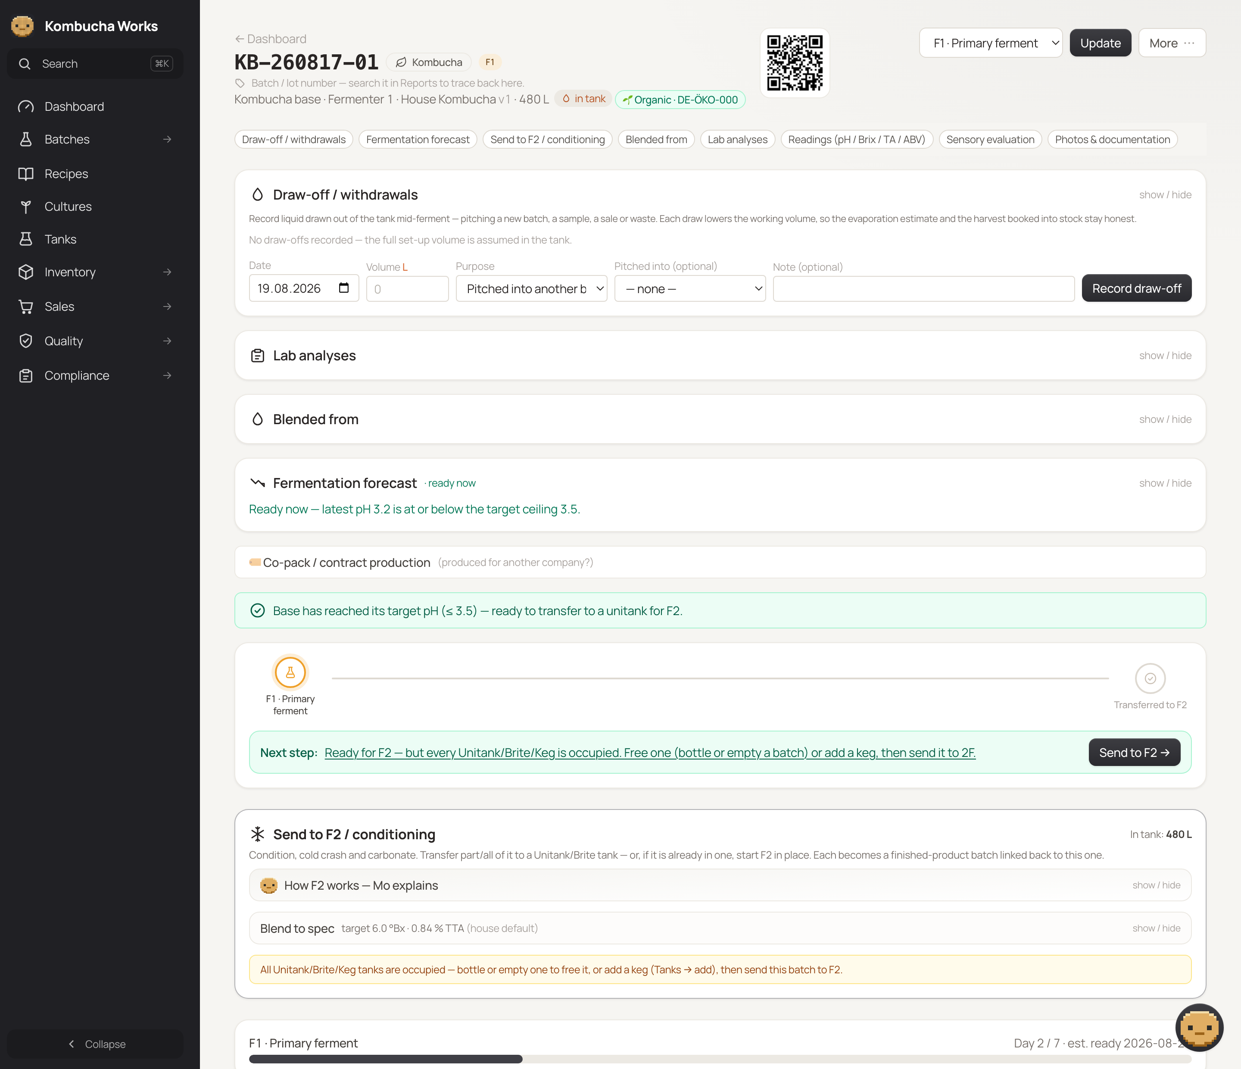Toggle show / hide for Fermentation forecast
Screen dimensions: 1241x1069
tap(1165, 483)
